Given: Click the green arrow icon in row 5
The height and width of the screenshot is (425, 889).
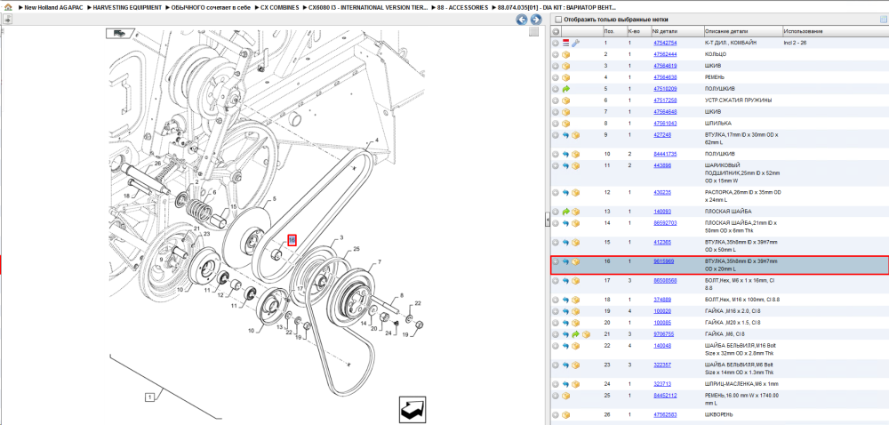Looking at the screenshot, I should 565,89.
